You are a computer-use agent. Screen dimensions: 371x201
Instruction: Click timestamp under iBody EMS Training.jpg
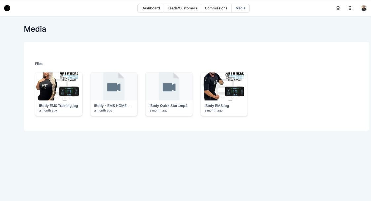point(48,111)
